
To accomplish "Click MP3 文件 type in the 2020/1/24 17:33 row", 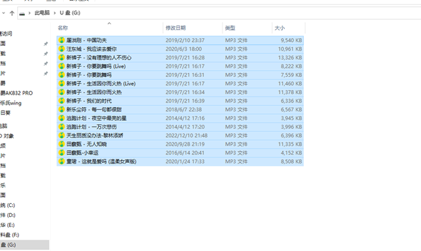I will (x=236, y=162).
